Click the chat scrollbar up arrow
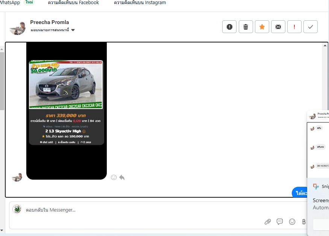329x236 pixels. (x=325, y=45)
